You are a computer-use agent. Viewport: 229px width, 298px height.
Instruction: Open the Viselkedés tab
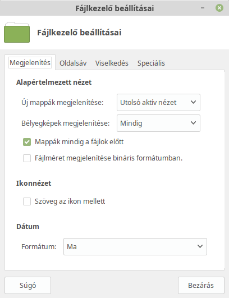point(112,63)
